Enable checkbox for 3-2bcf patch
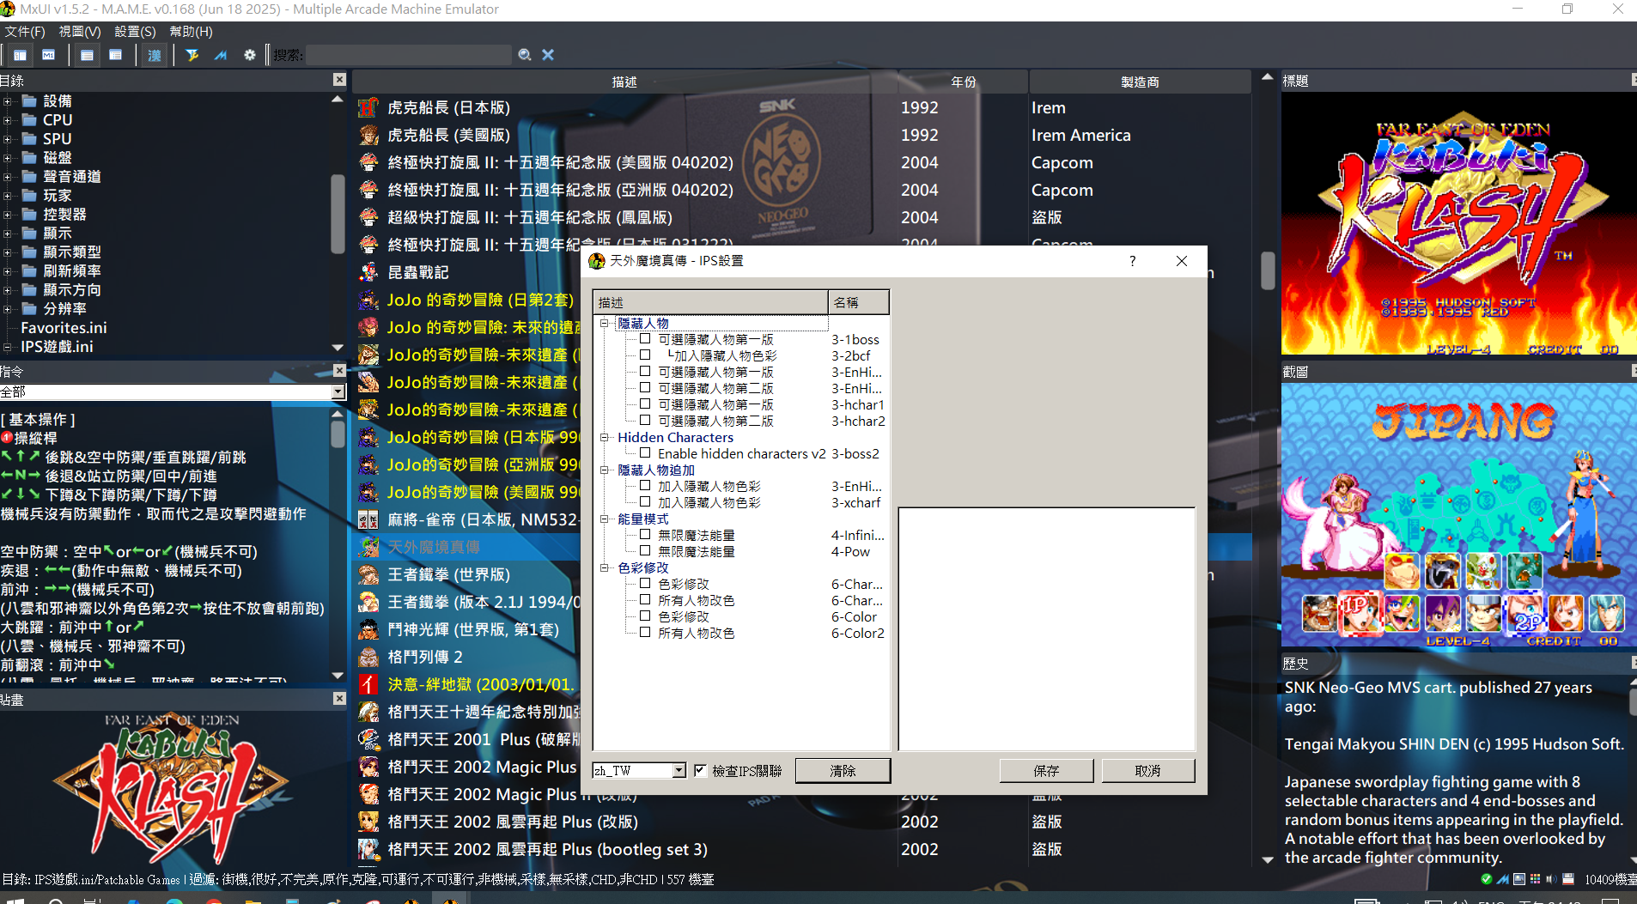The width and height of the screenshot is (1637, 904). tap(645, 355)
